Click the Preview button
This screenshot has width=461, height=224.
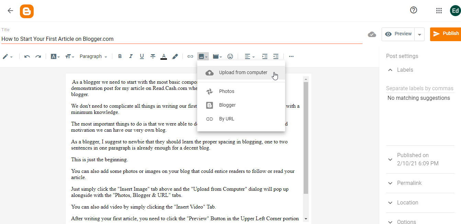coord(398,34)
